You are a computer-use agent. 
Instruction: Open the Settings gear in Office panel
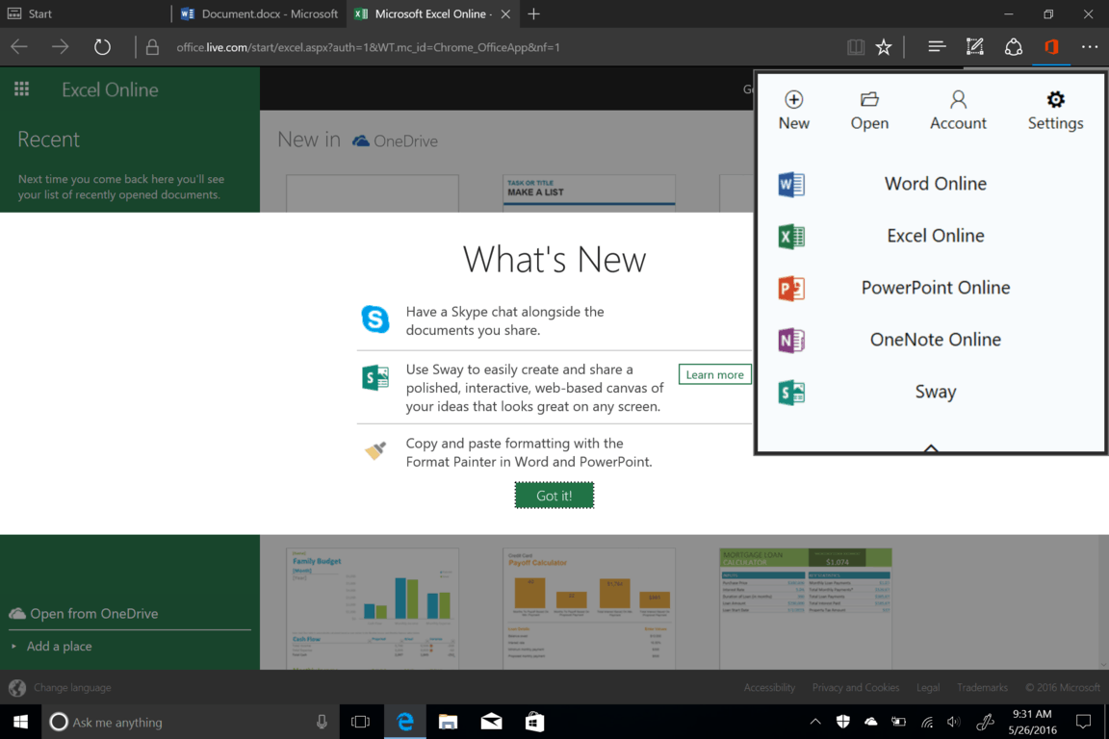[1055, 99]
